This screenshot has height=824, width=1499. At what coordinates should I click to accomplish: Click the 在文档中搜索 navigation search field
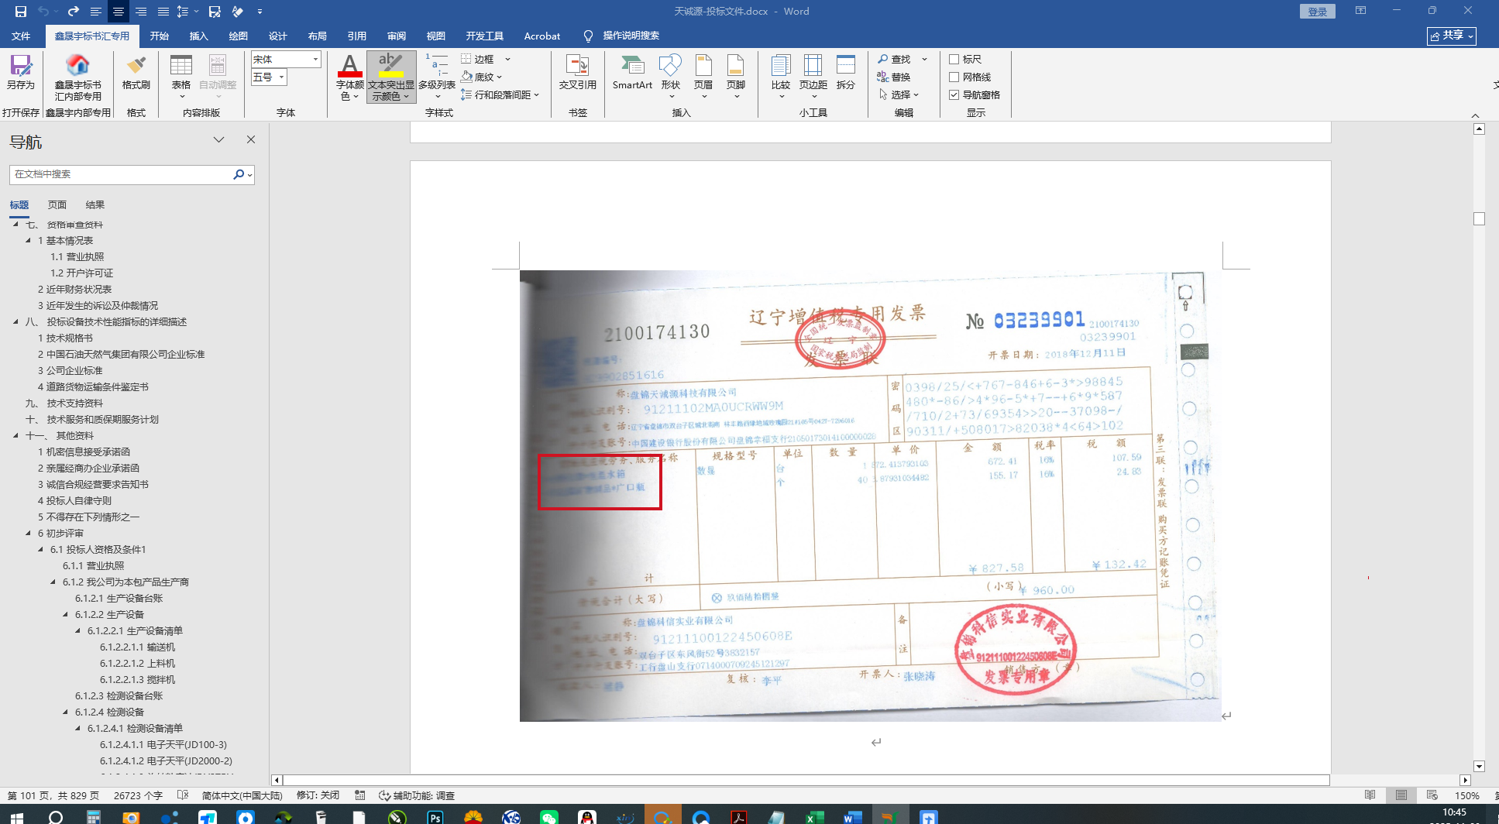120,174
